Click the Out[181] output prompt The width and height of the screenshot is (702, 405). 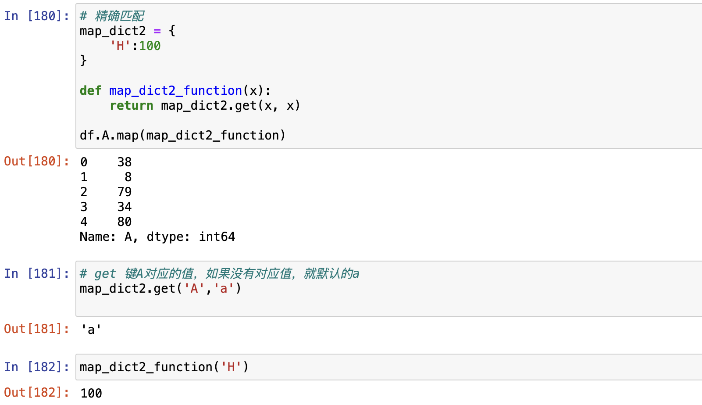pos(36,329)
